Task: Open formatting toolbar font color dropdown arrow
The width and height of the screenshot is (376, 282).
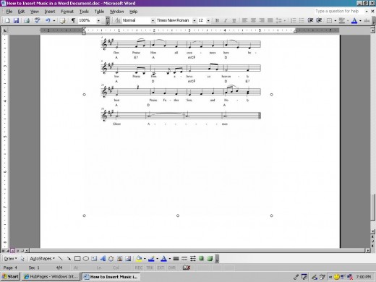Action: click(360, 21)
